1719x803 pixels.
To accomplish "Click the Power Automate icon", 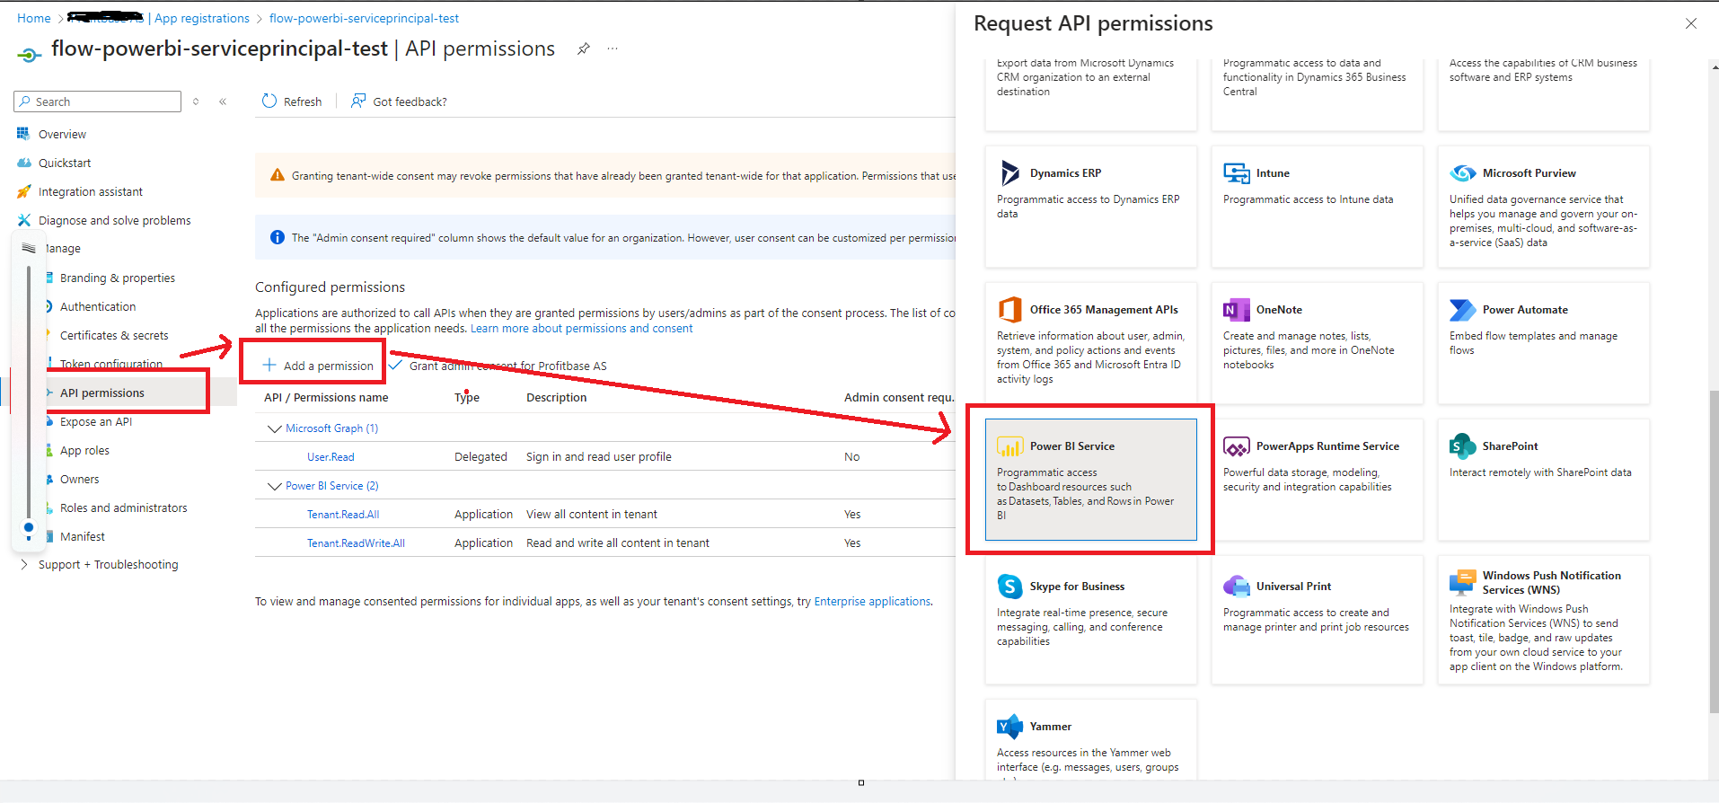I will pos(1462,310).
